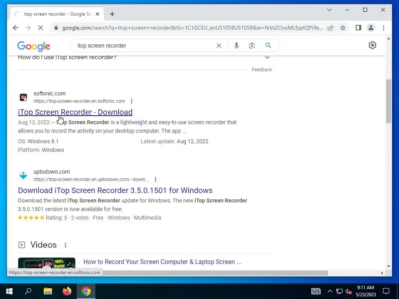Click "Latest update: Aug 12, 2022" text
The height and width of the screenshot is (299, 399).
175,142
